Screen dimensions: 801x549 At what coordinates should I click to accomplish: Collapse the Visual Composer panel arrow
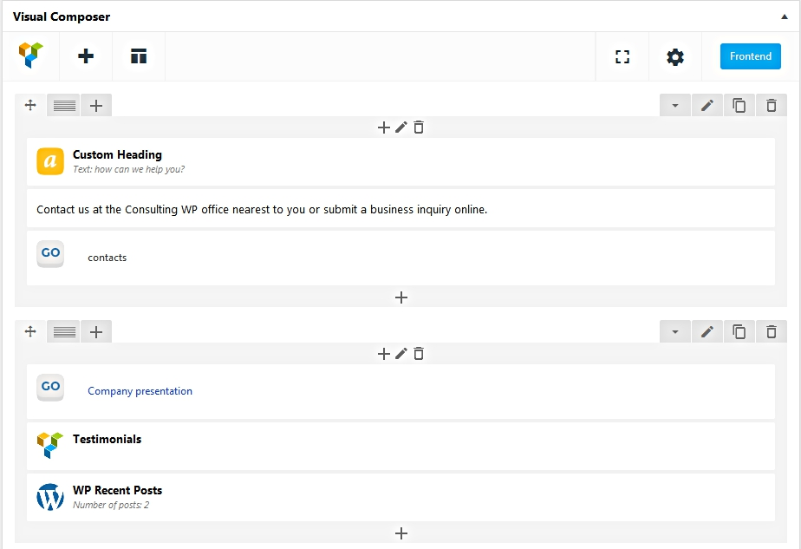pos(784,16)
